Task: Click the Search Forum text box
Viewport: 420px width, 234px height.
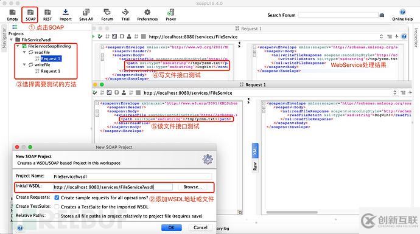Action: click(x=338, y=15)
